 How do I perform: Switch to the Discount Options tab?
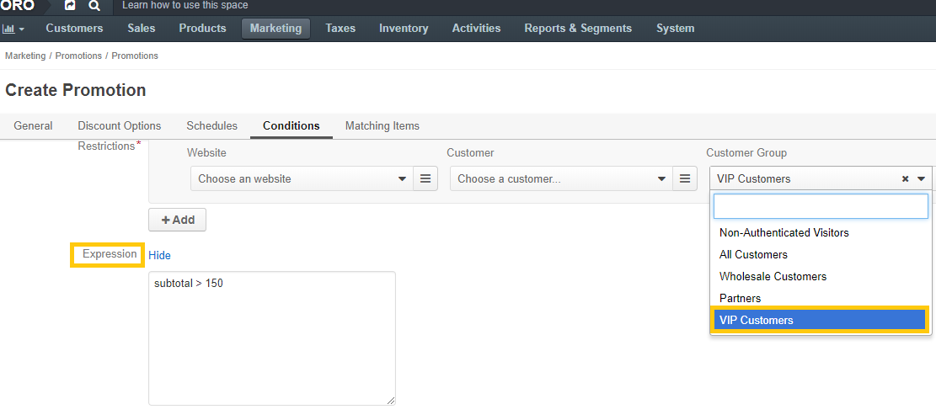(120, 126)
